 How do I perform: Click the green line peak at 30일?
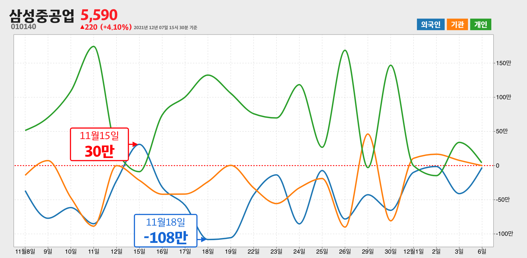click(x=391, y=65)
